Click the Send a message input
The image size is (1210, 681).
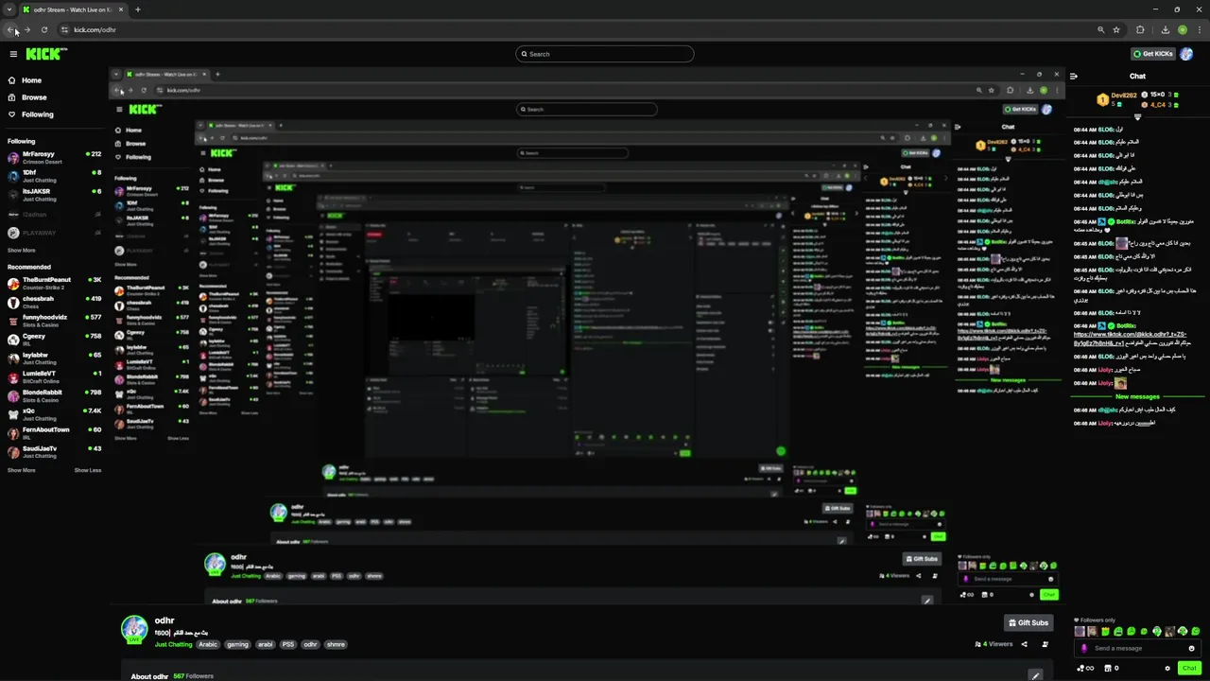(1134, 648)
